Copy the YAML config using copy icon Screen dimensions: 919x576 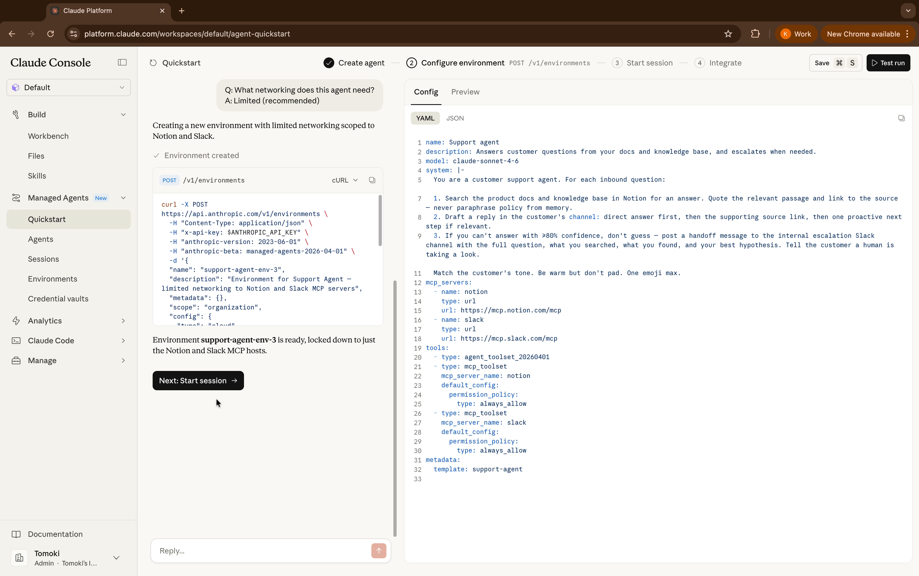[x=901, y=118]
